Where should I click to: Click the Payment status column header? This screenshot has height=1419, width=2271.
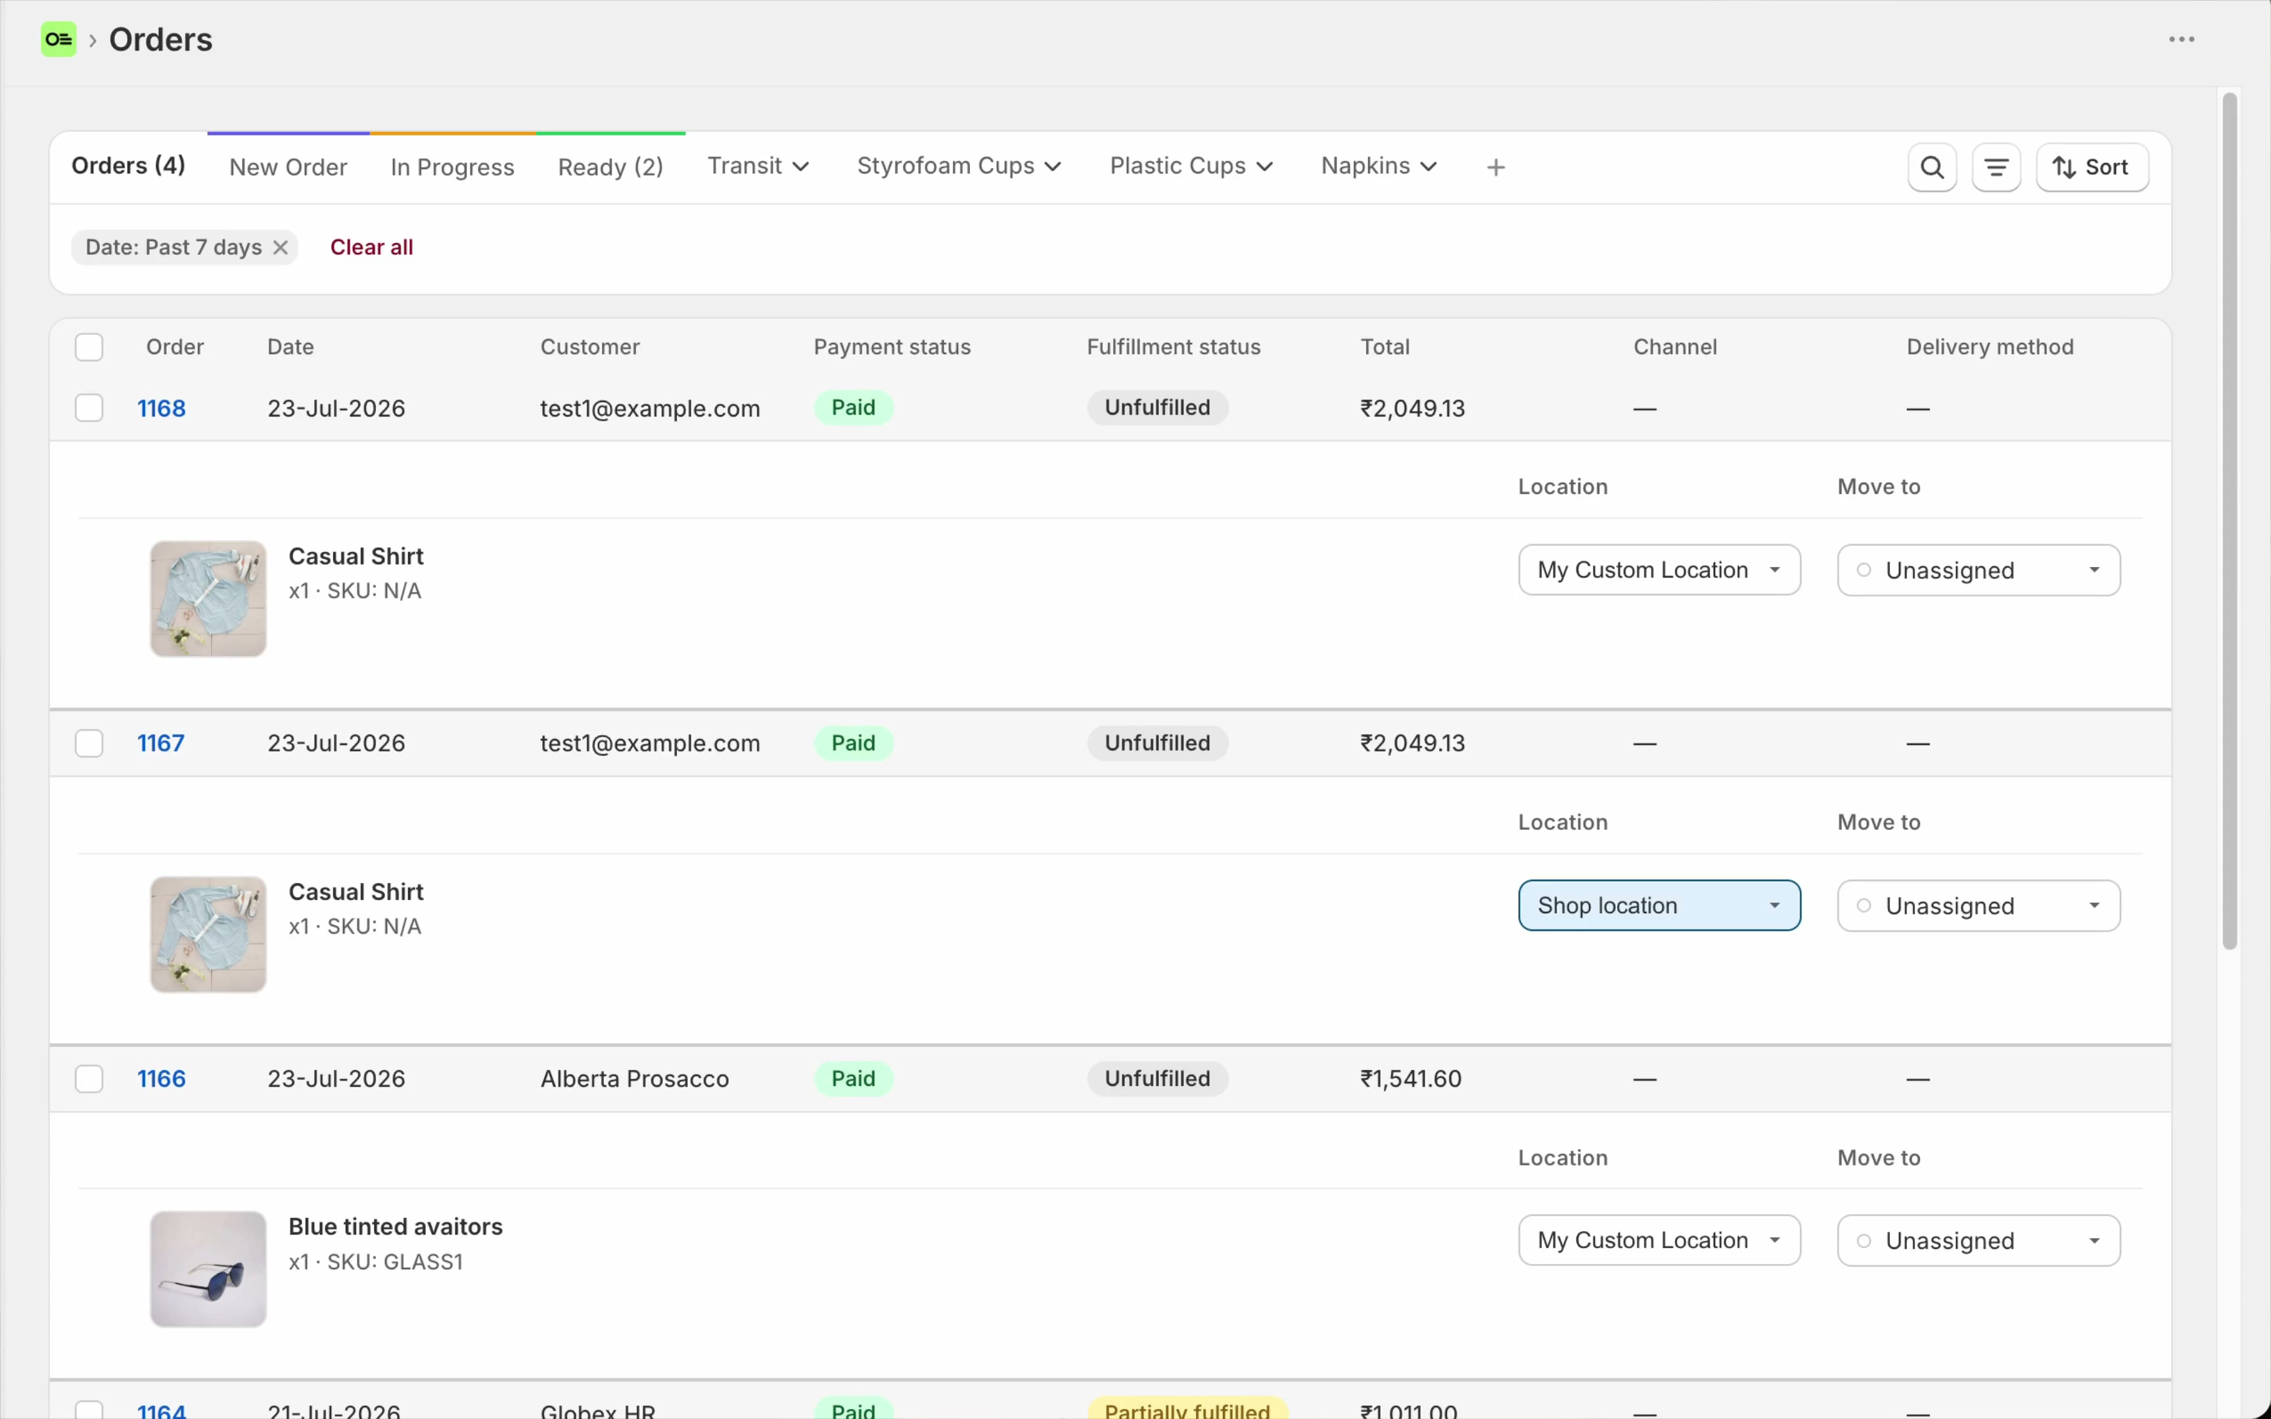[x=892, y=348]
